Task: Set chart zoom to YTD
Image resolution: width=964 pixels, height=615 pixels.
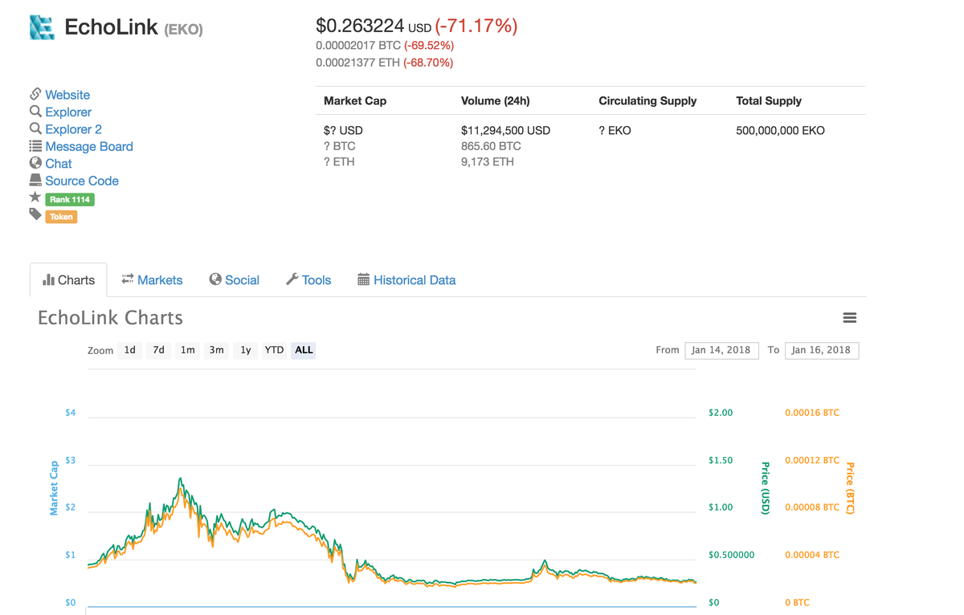Action: (x=274, y=350)
